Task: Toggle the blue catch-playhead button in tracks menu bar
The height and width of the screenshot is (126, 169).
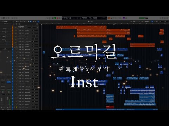Action: coord(38,22)
